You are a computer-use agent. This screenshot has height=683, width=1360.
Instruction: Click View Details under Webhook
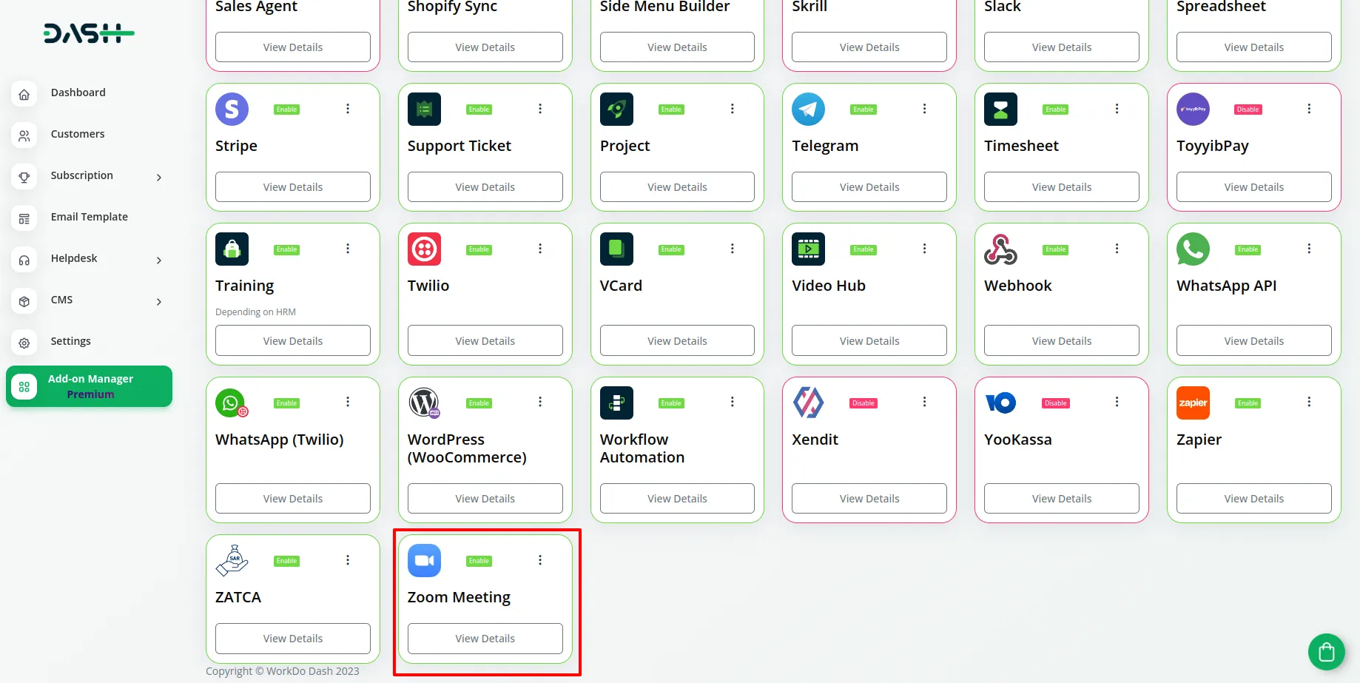tap(1062, 341)
